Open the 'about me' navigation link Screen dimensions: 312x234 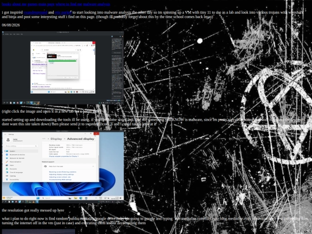click(19, 4)
